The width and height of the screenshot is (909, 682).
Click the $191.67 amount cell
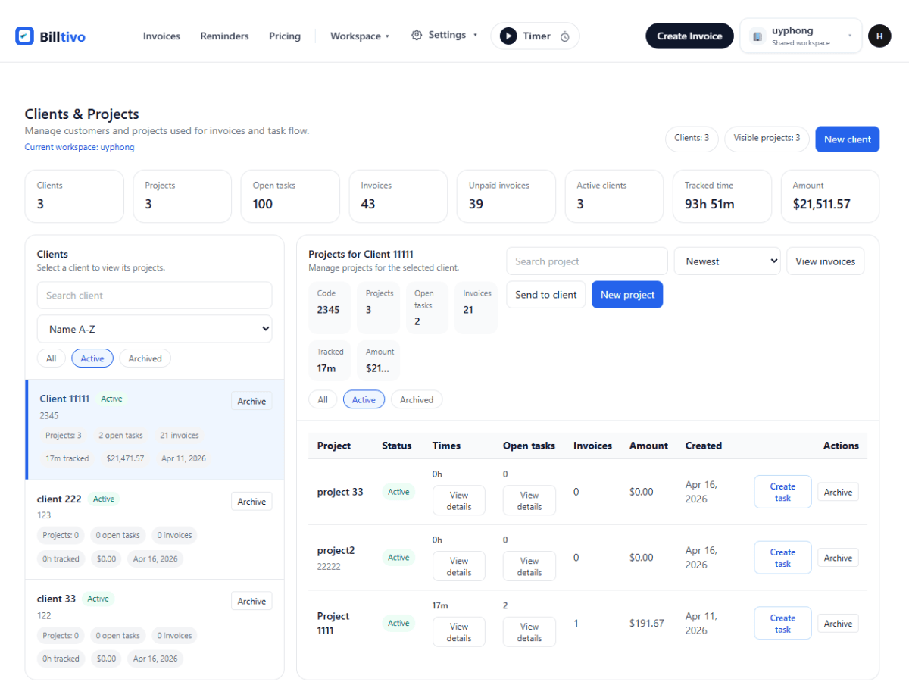coord(646,623)
